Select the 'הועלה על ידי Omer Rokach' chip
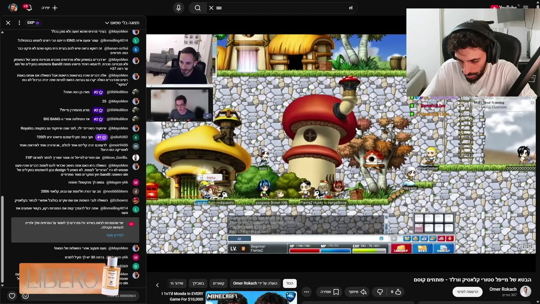 point(255,283)
